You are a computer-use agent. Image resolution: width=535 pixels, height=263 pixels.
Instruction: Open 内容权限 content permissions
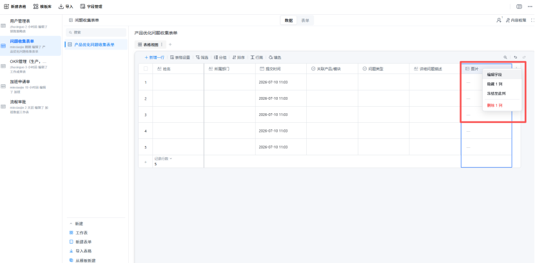516,21
